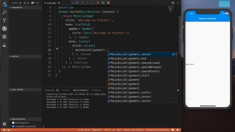The image size is (235, 132).
Task: Select device iPhone Xs emulator in status bar
Action: (x=157, y=130)
